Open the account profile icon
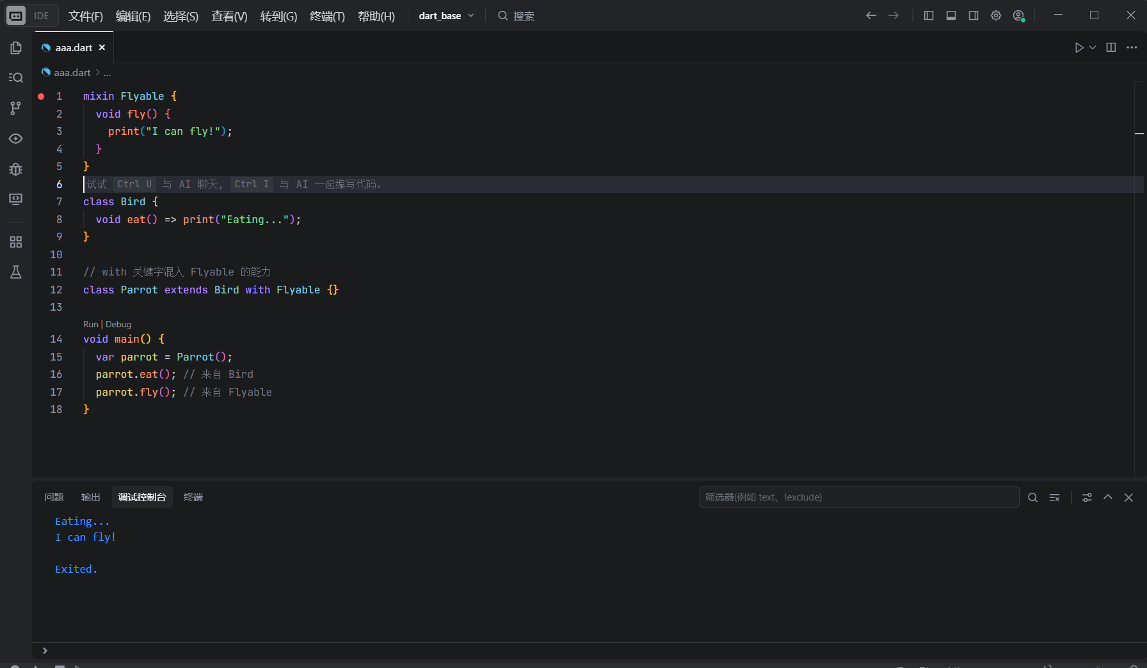The image size is (1147, 668). [x=1019, y=16]
